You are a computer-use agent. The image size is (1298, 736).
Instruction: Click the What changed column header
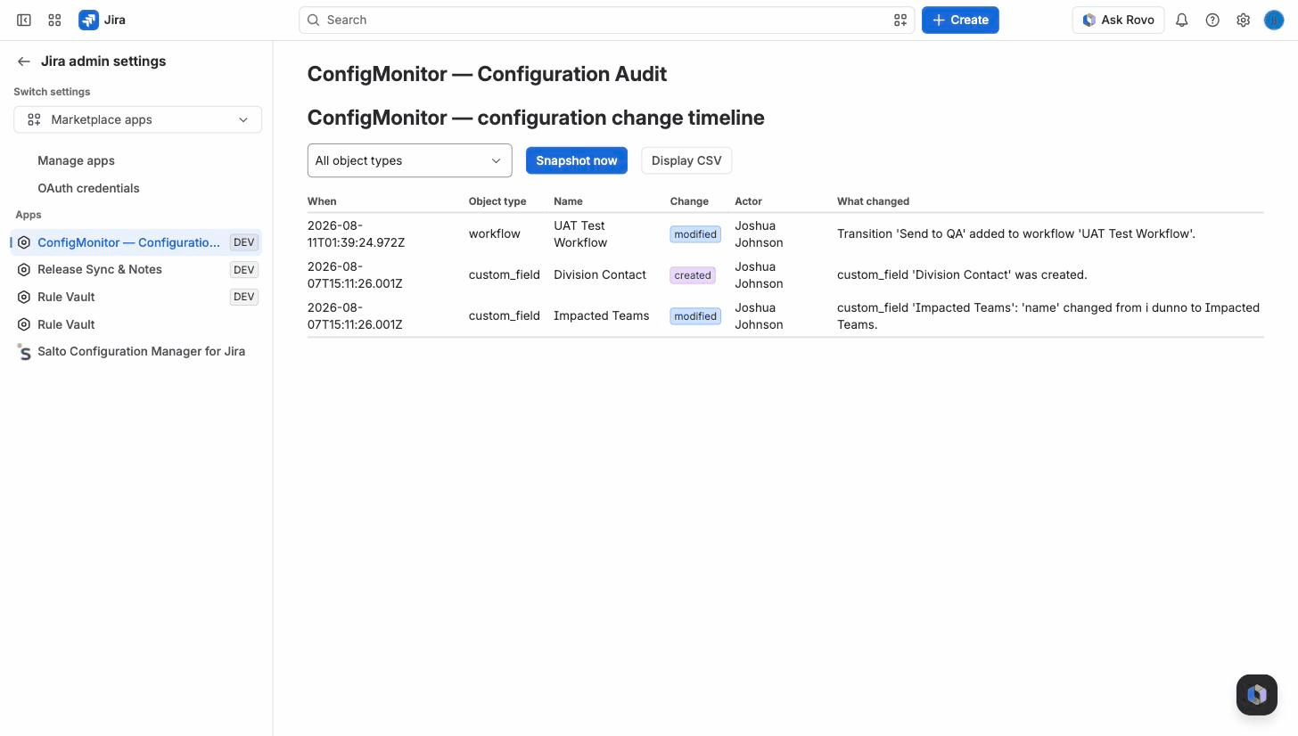click(x=873, y=201)
